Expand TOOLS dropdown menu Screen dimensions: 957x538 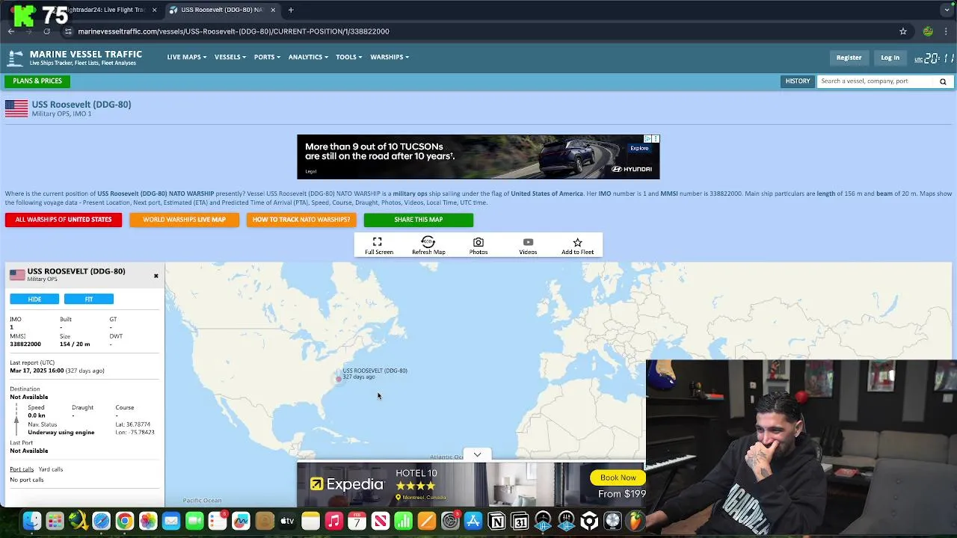(x=348, y=57)
